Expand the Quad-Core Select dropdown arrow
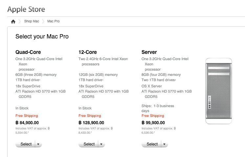 pyautogui.click(x=38, y=144)
